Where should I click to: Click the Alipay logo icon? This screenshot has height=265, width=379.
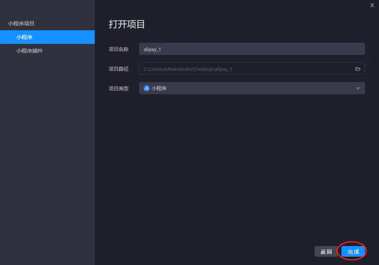[146, 88]
